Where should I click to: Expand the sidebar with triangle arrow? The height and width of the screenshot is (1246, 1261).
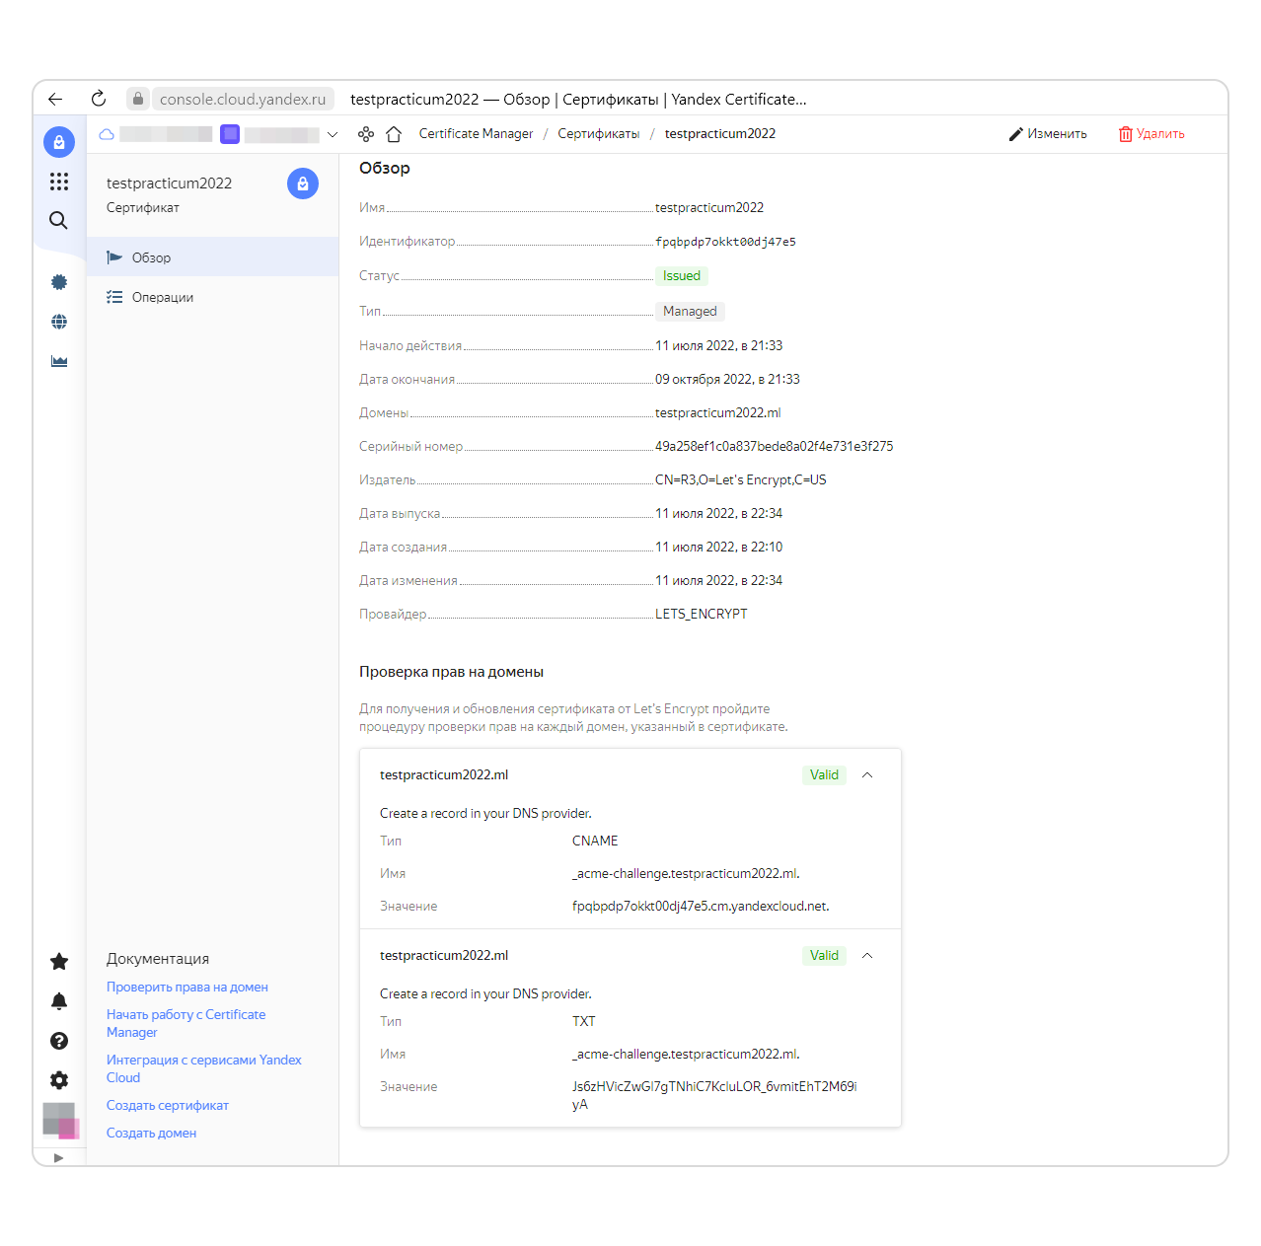click(58, 1158)
